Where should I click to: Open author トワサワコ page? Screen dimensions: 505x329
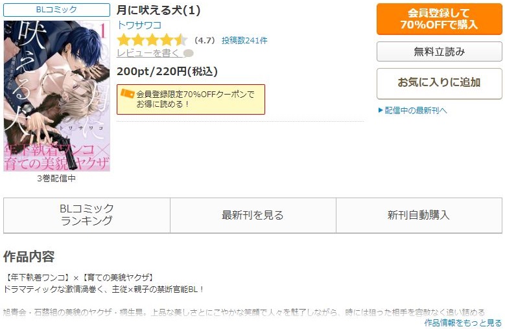[139, 25]
